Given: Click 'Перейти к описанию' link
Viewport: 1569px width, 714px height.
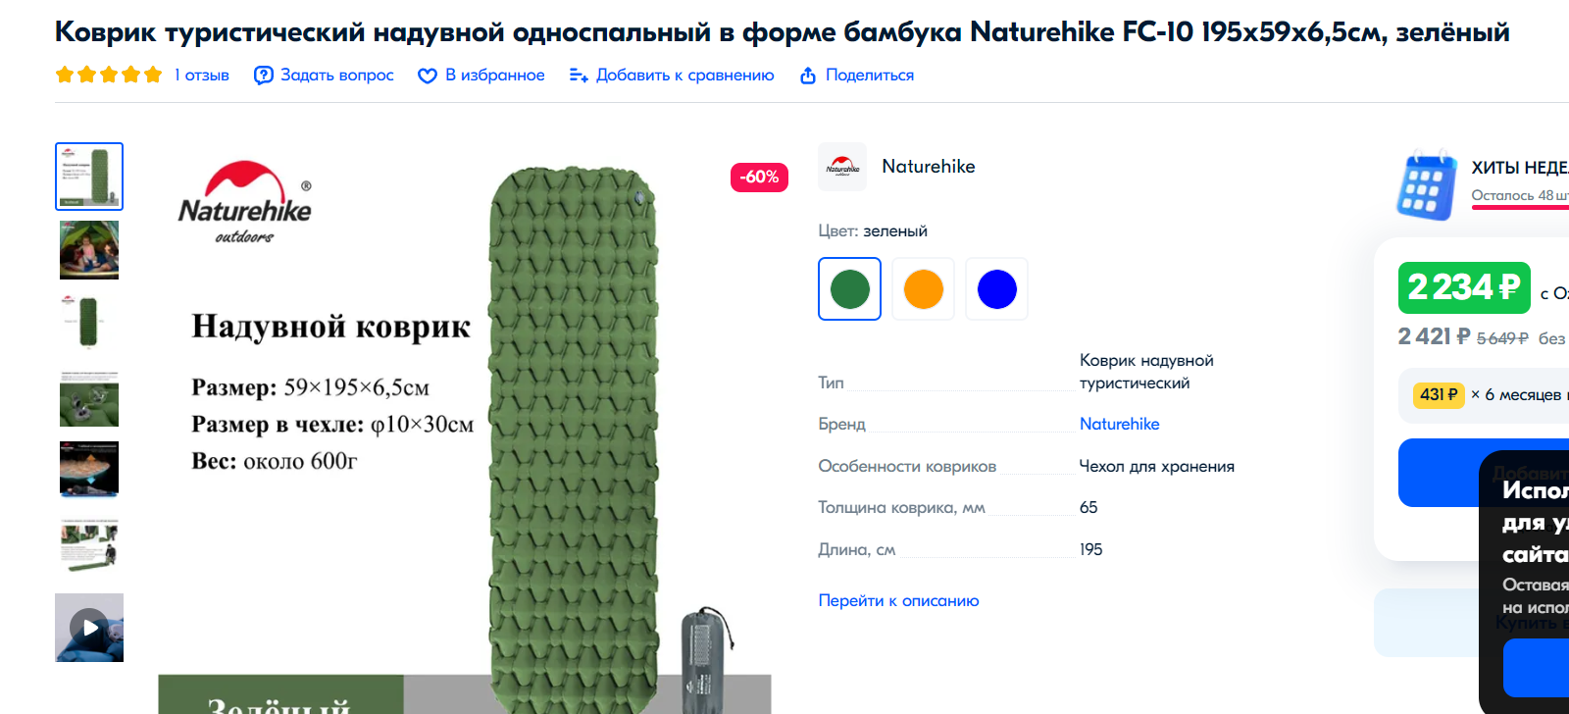Looking at the screenshot, I should [x=898, y=600].
